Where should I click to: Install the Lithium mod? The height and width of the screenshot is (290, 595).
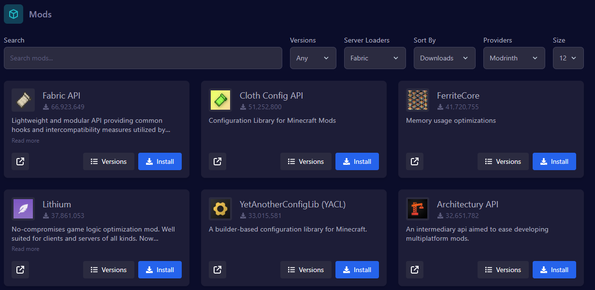[160, 270]
